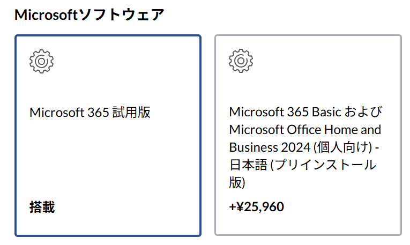Click the "日本語 (プリインストール" text line
Viewport: 410px width, 245px height.
pyautogui.click(x=302, y=165)
